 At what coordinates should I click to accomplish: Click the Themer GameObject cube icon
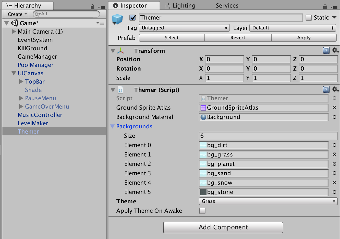coord(117,20)
